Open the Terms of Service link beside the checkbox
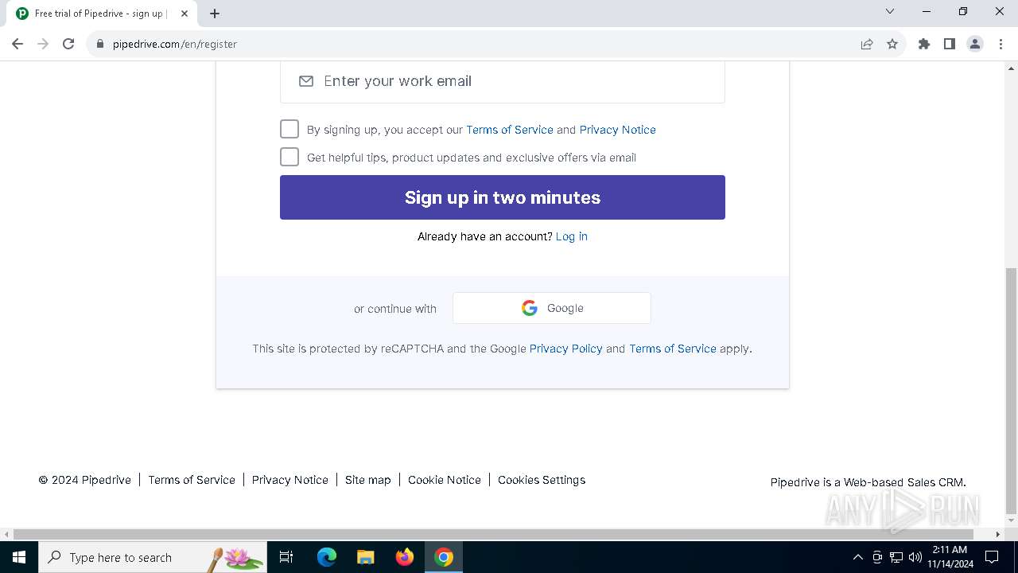Viewport: 1018px width, 573px height. tap(510, 130)
